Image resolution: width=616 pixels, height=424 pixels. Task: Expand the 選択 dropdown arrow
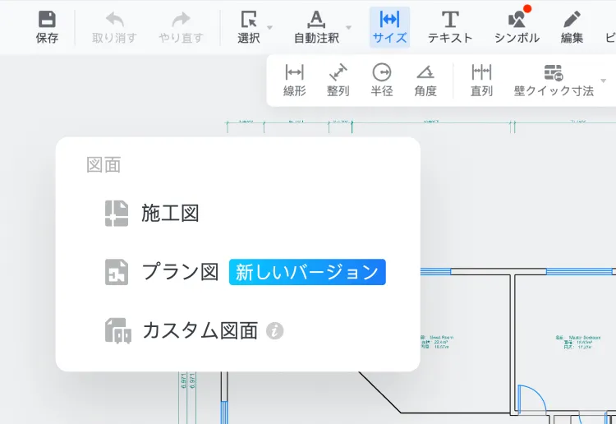pos(270,28)
